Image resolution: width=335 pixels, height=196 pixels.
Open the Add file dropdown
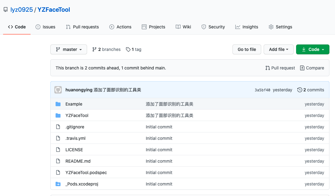(278, 49)
